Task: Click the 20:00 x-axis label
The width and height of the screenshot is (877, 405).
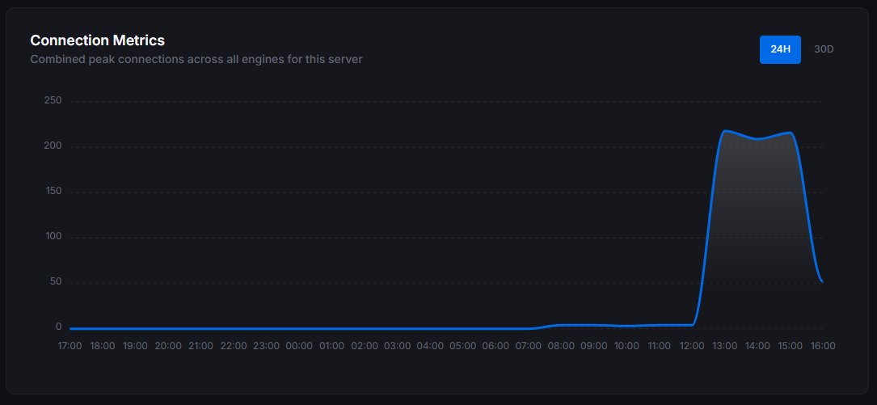Action: [x=168, y=346]
